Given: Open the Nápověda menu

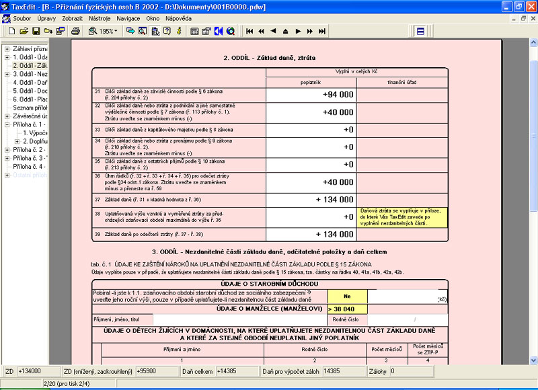Looking at the screenshot, I should (x=178, y=19).
